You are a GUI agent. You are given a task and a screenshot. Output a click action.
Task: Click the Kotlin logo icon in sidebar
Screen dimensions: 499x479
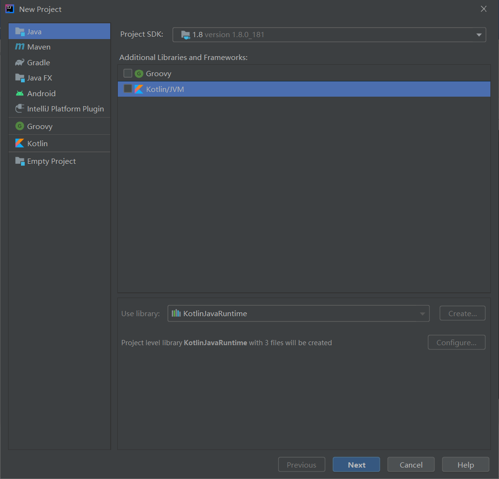click(20, 143)
